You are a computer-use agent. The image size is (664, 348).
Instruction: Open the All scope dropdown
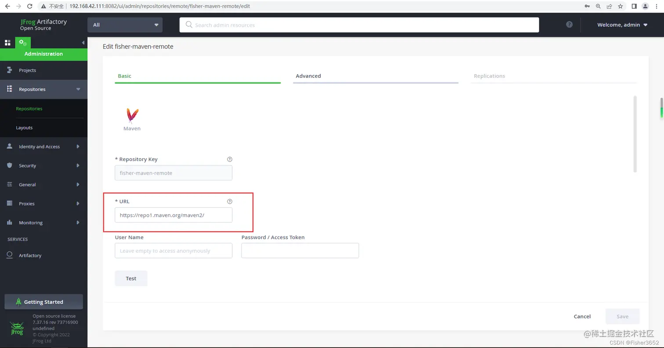125,25
